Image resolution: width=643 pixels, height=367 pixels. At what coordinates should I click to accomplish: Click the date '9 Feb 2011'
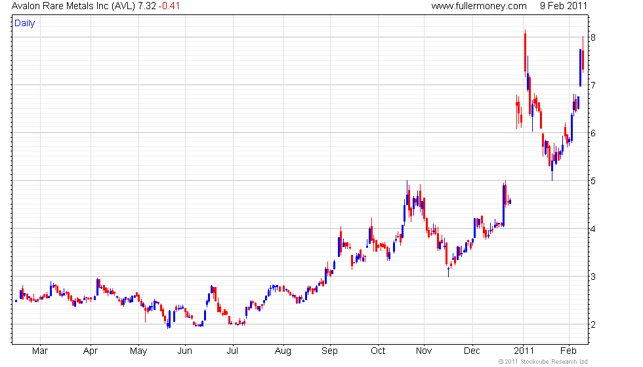pos(564,6)
